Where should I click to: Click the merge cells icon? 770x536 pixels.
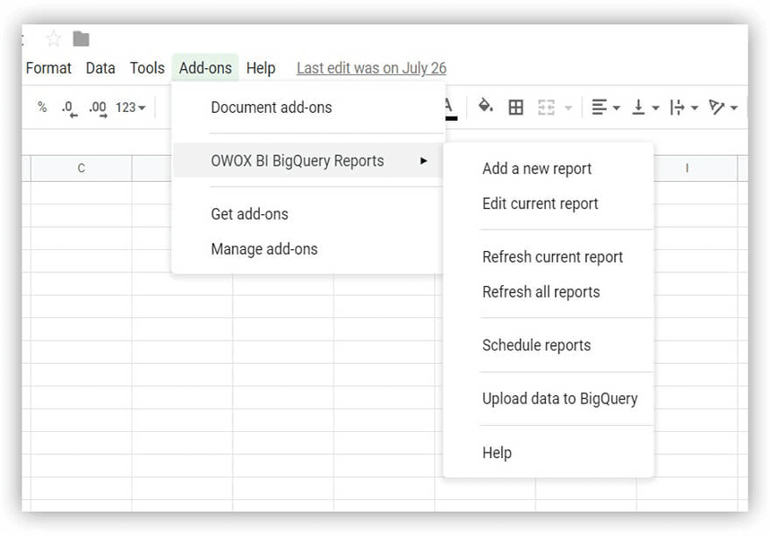tap(546, 108)
